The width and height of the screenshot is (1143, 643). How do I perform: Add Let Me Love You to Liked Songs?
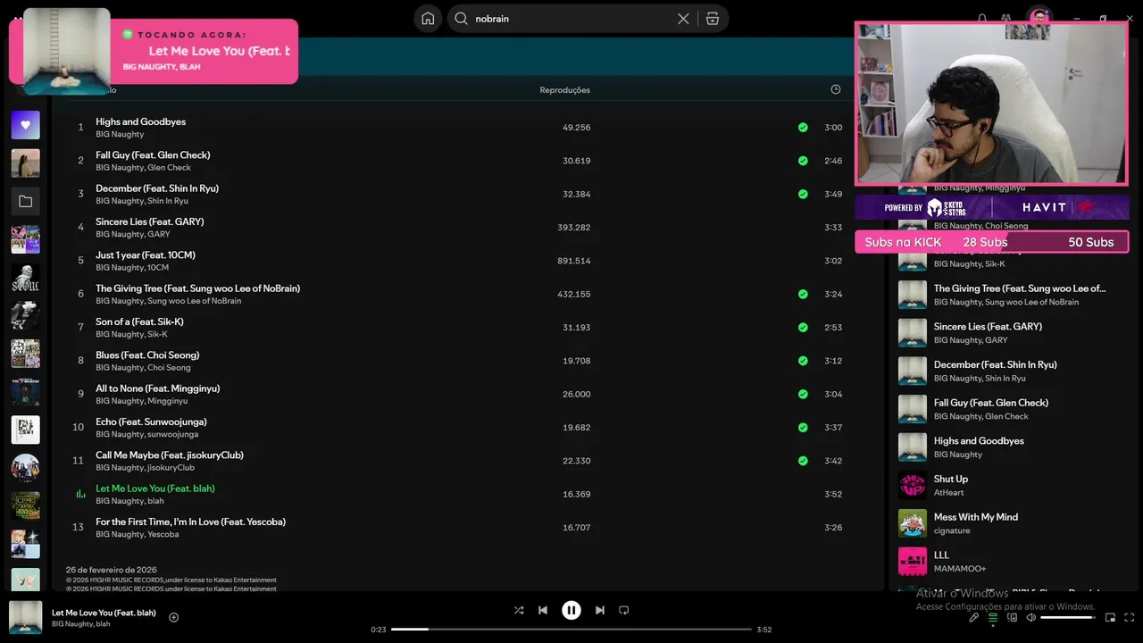pos(174,617)
